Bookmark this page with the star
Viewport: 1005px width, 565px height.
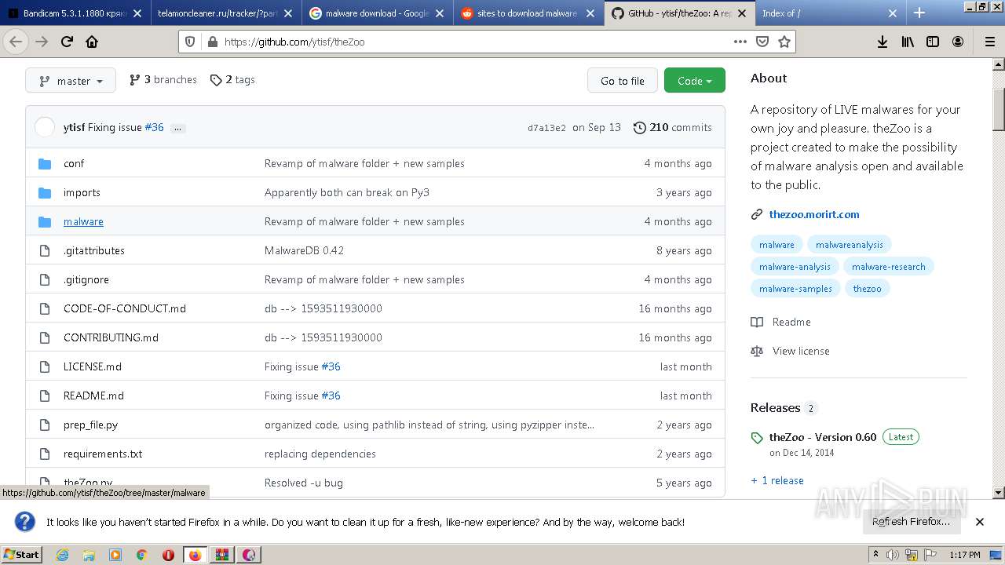click(x=784, y=42)
